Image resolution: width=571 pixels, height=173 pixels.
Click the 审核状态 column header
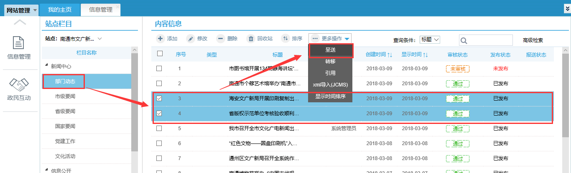tap(458, 55)
